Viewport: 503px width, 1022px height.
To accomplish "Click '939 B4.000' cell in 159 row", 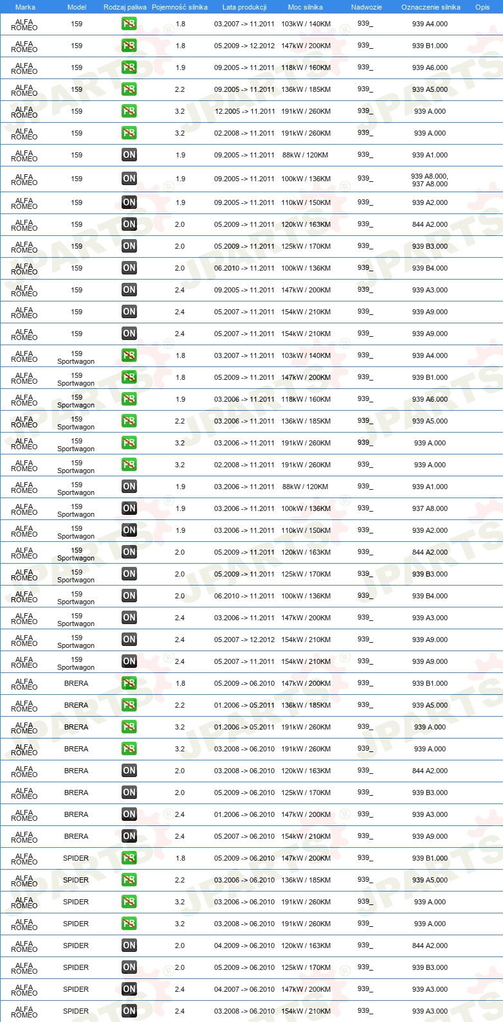I will click(x=430, y=268).
